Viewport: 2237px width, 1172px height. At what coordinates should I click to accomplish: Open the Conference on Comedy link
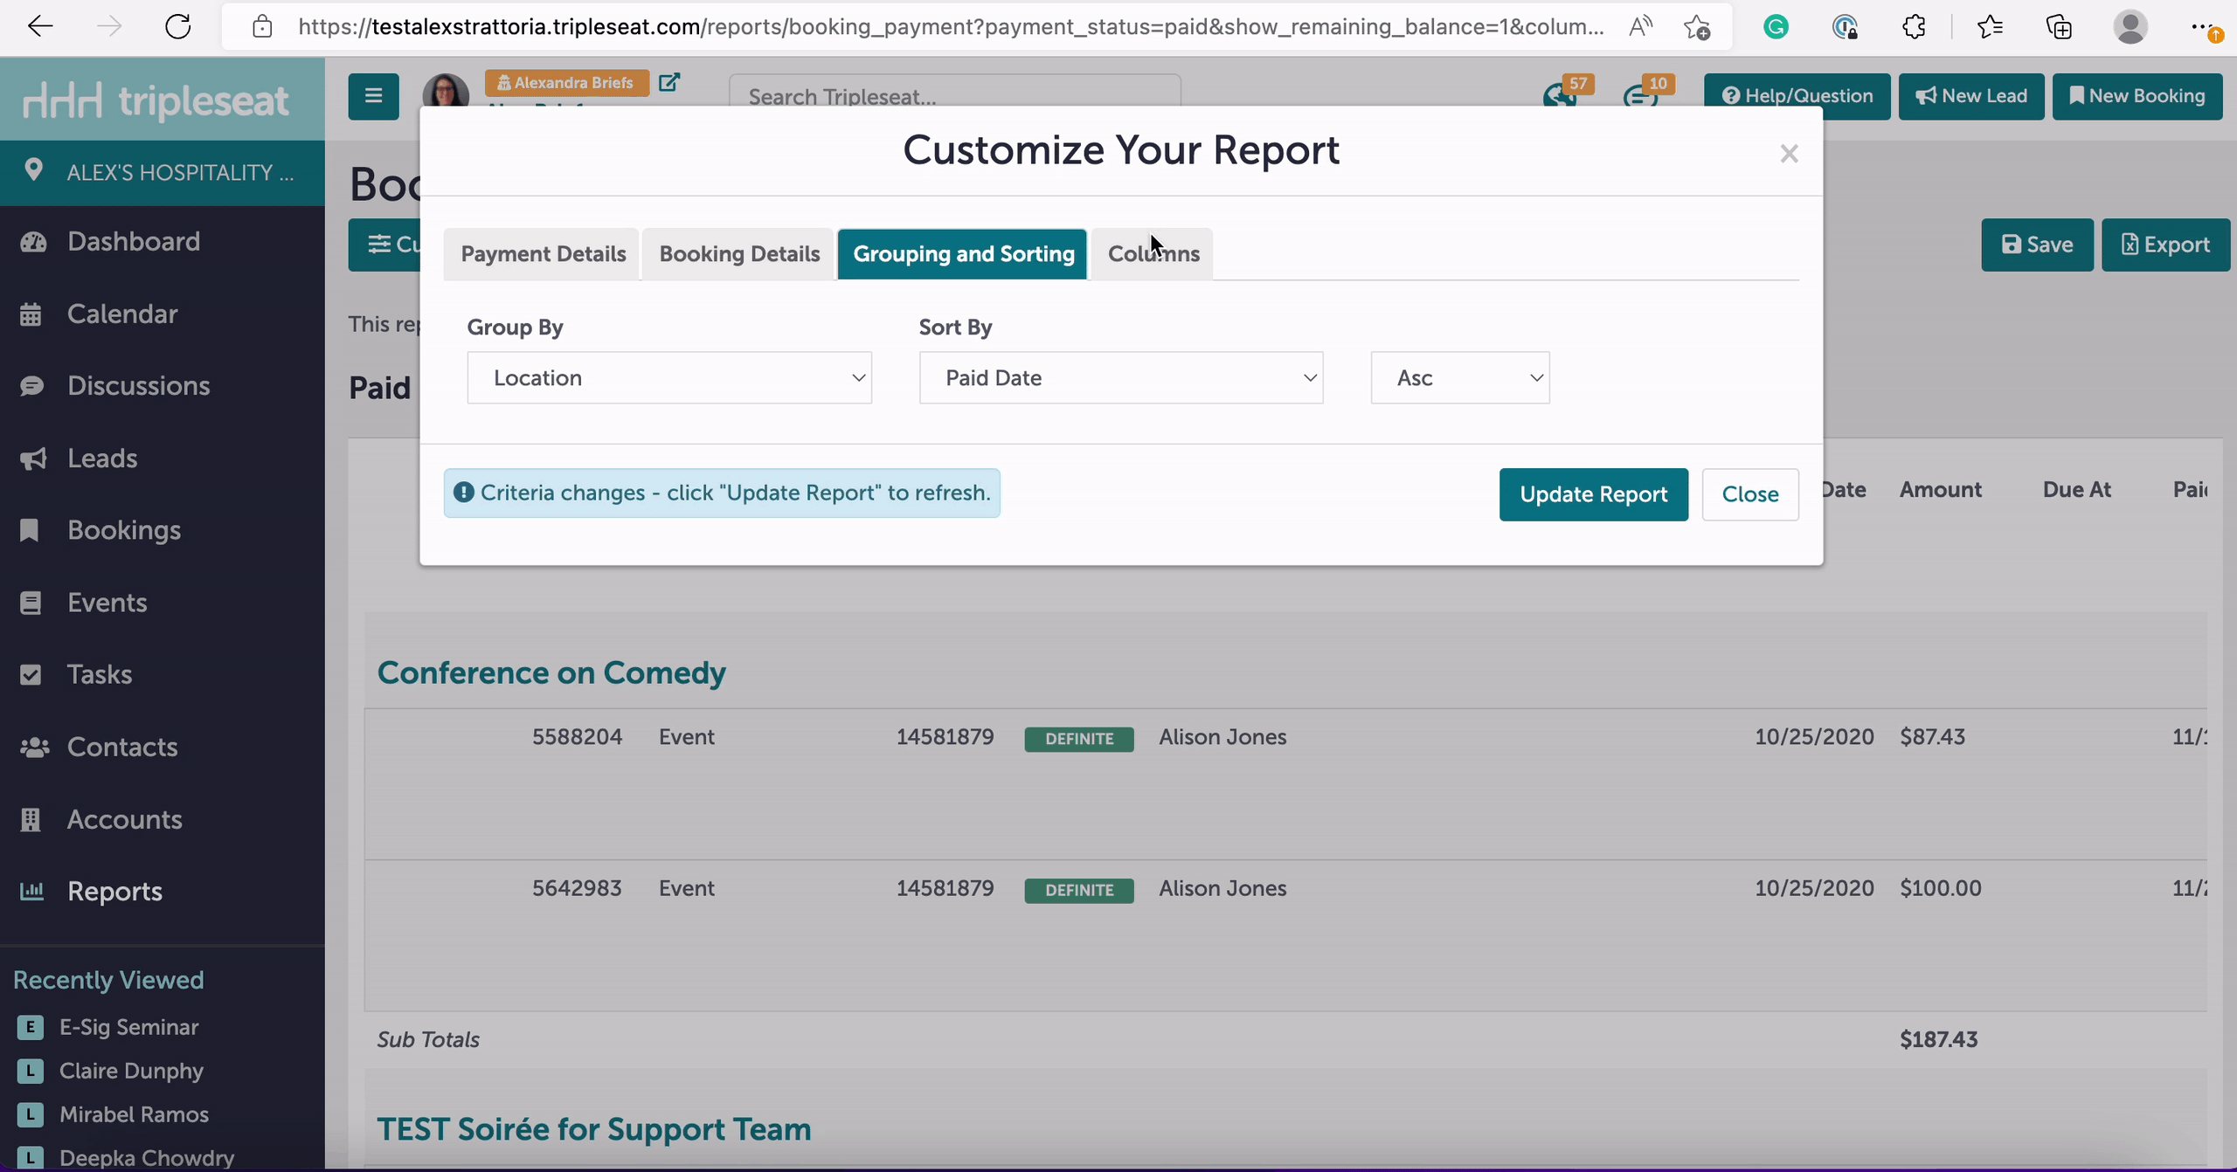[x=551, y=672]
